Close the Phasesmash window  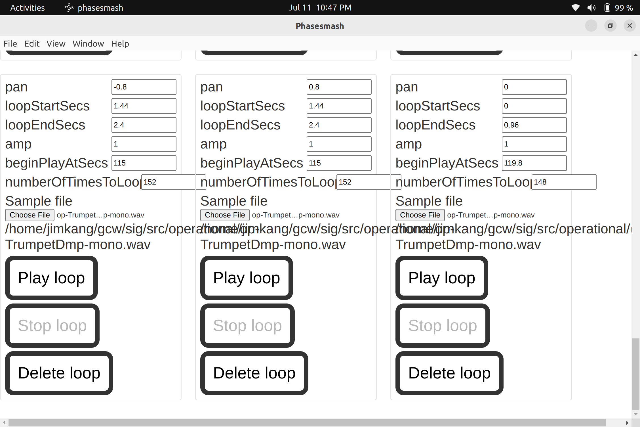(630, 26)
